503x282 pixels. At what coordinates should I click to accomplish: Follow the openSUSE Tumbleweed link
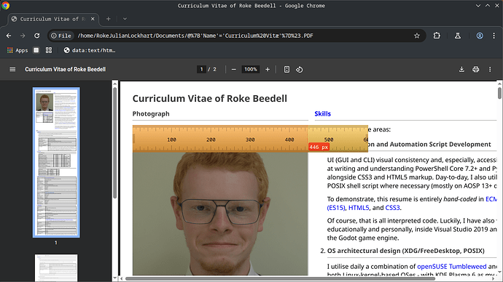coord(452,266)
